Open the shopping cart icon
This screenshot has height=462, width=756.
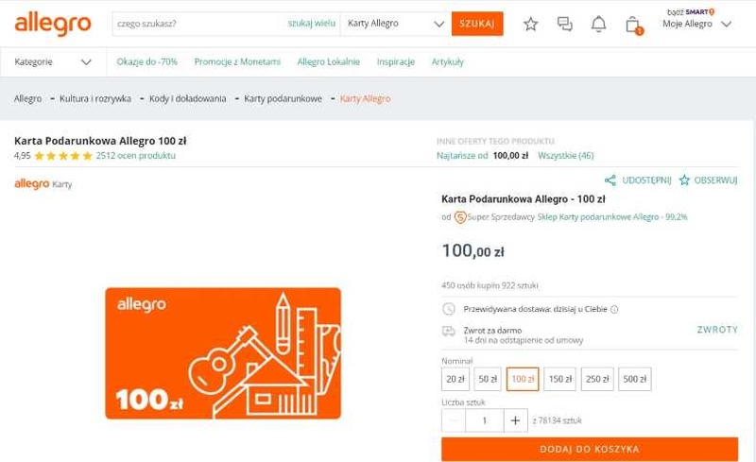click(x=633, y=26)
